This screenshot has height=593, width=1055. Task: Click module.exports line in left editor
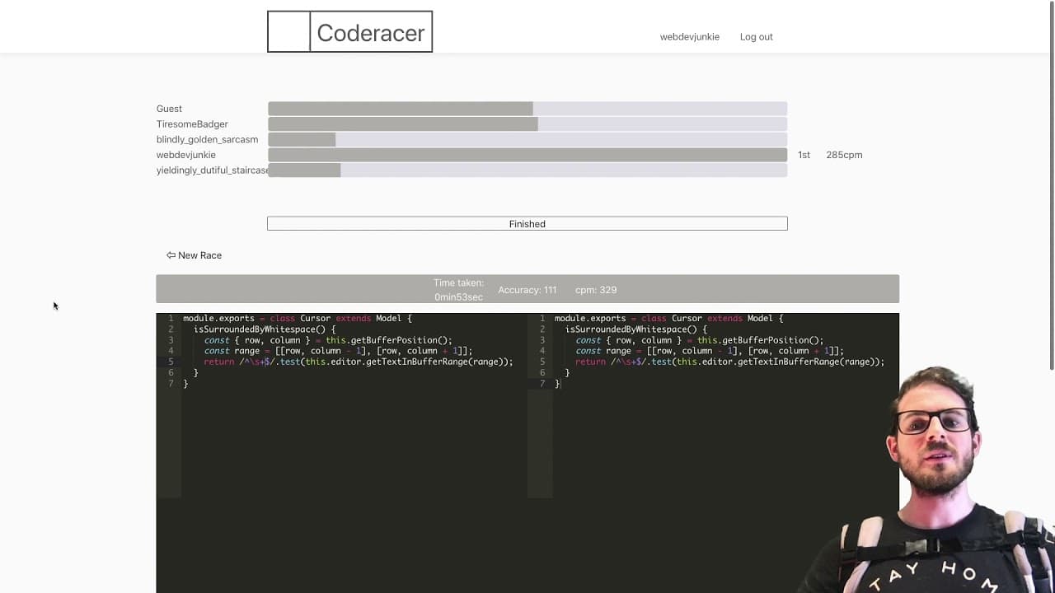(297, 319)
